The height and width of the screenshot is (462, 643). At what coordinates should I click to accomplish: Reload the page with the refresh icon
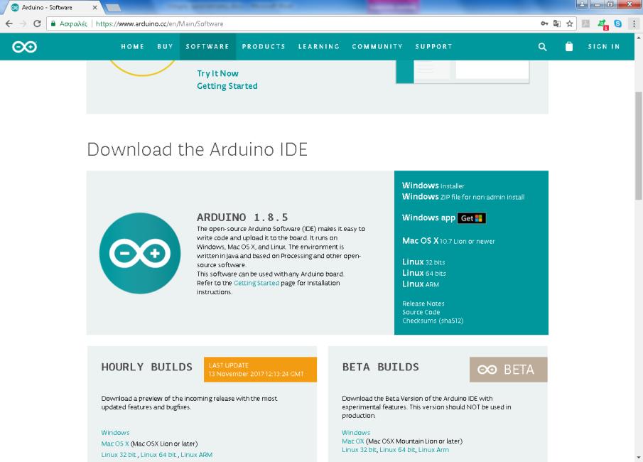[x=37, y=23]
